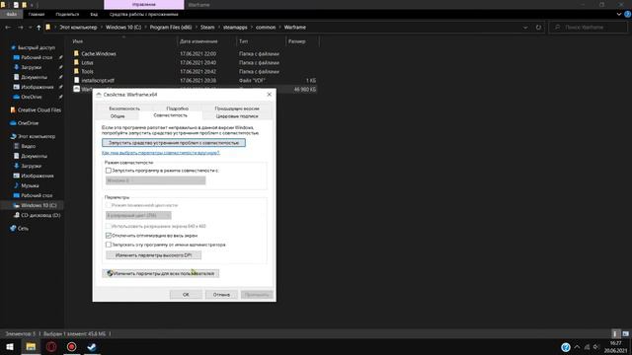This screenshot has width=632, height=355.
Task: Uncheck disable fullscreen optimizations checkbox
Action: click(x=108, y=236)
